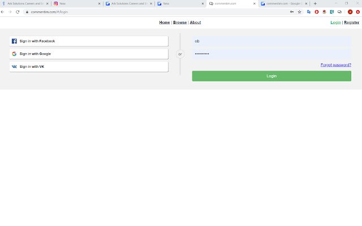Switch to first Ark Solutions Careers tab
362x226 pixels.
pos(25,4)
